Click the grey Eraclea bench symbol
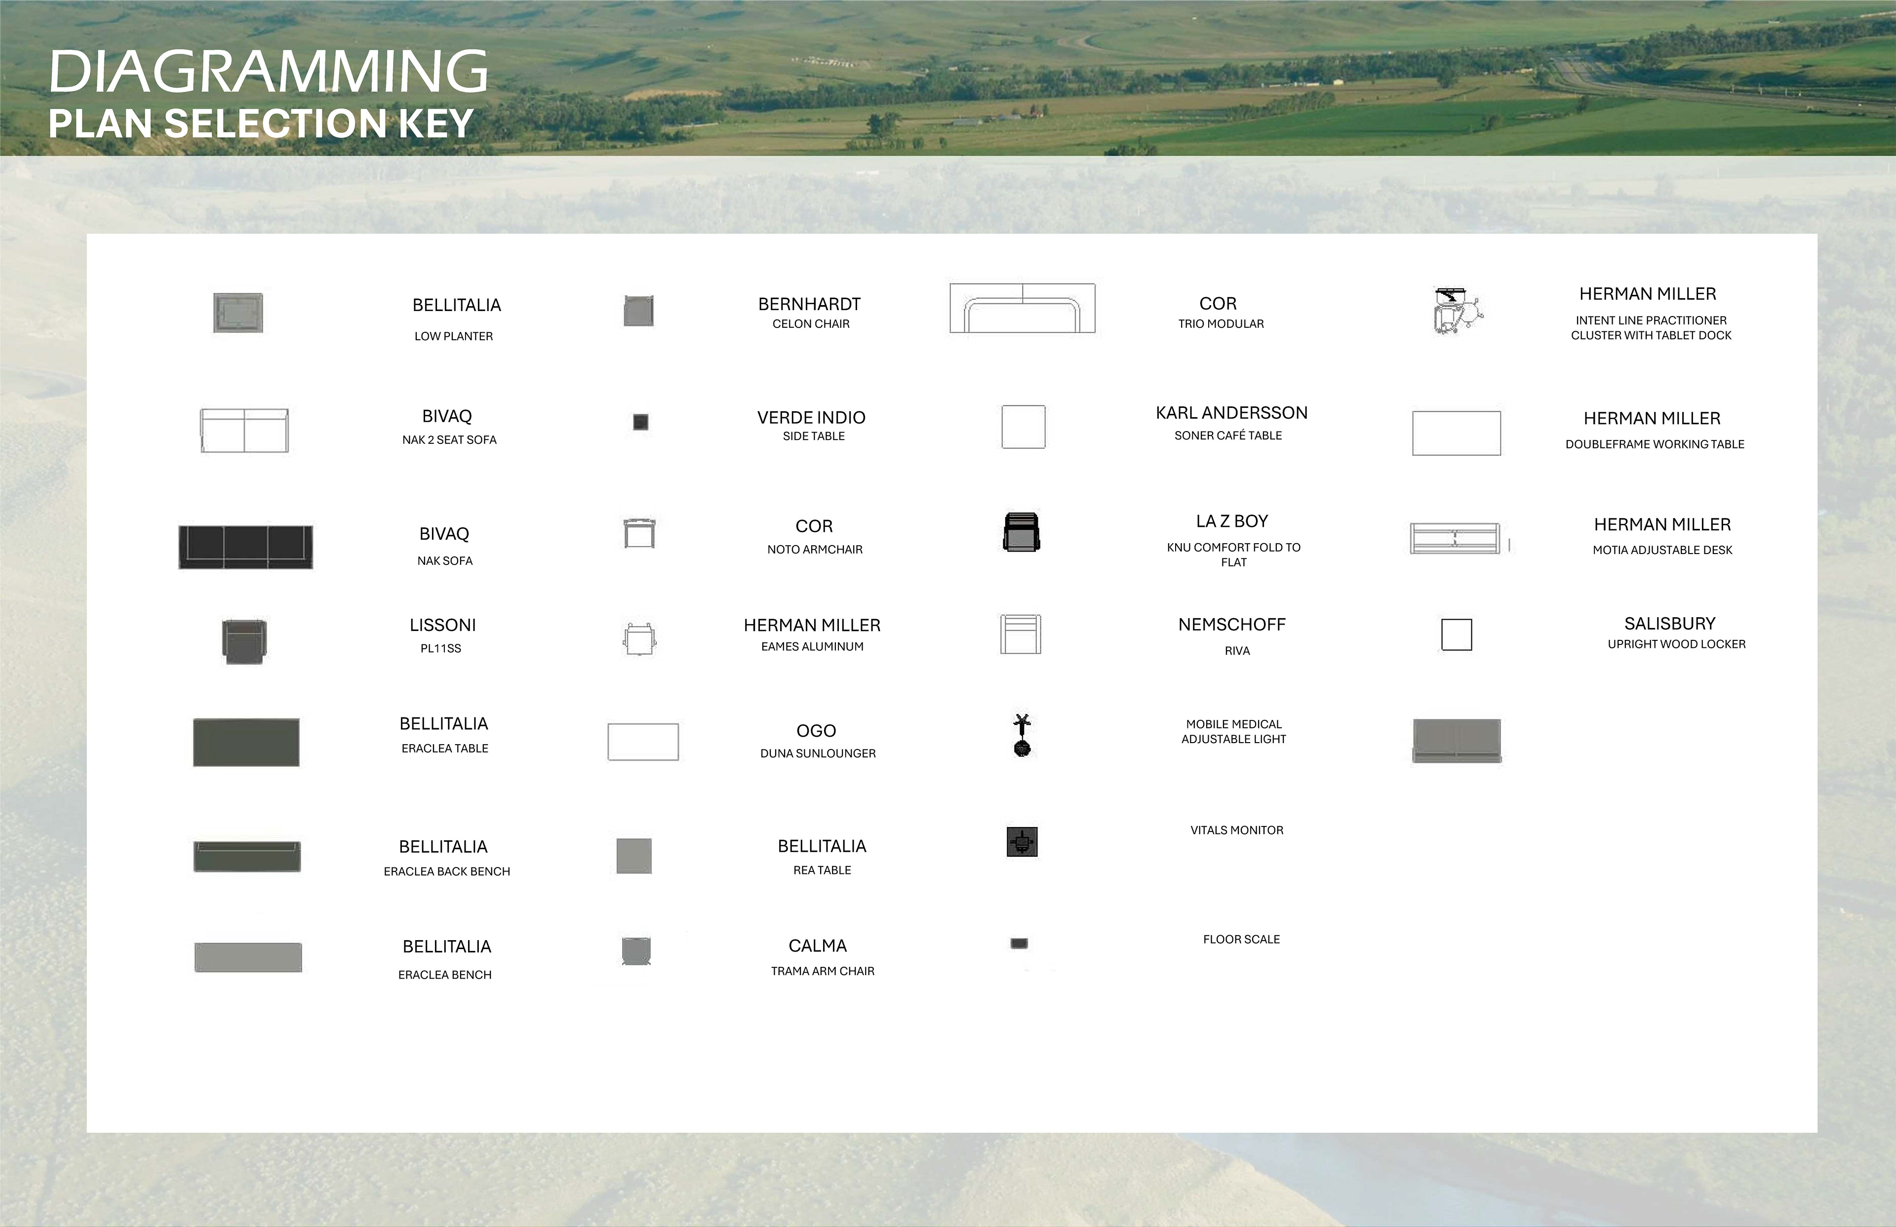The height and width of the screenshot is (1227, 1896). (248, 957)
